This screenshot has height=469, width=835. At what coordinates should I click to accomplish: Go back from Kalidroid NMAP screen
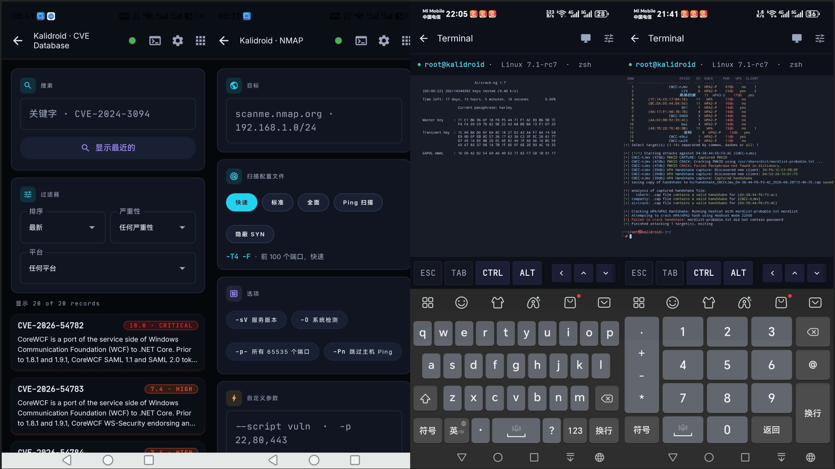pyautogui.click(x=224, y=41)
